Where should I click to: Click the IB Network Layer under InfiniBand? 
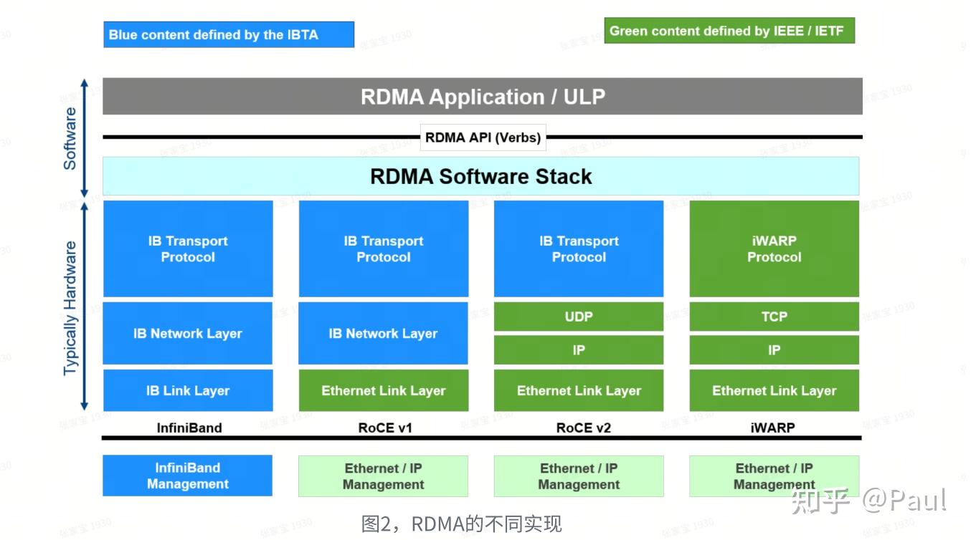[187, 332]
